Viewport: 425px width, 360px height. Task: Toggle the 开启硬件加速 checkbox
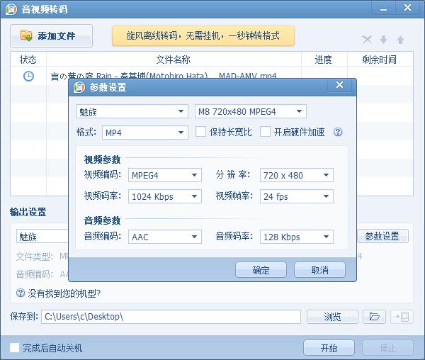[x=265, y=132]
